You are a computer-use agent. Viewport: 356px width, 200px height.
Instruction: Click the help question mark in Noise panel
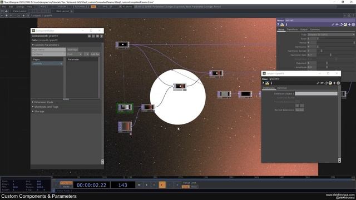pos(278,24)
